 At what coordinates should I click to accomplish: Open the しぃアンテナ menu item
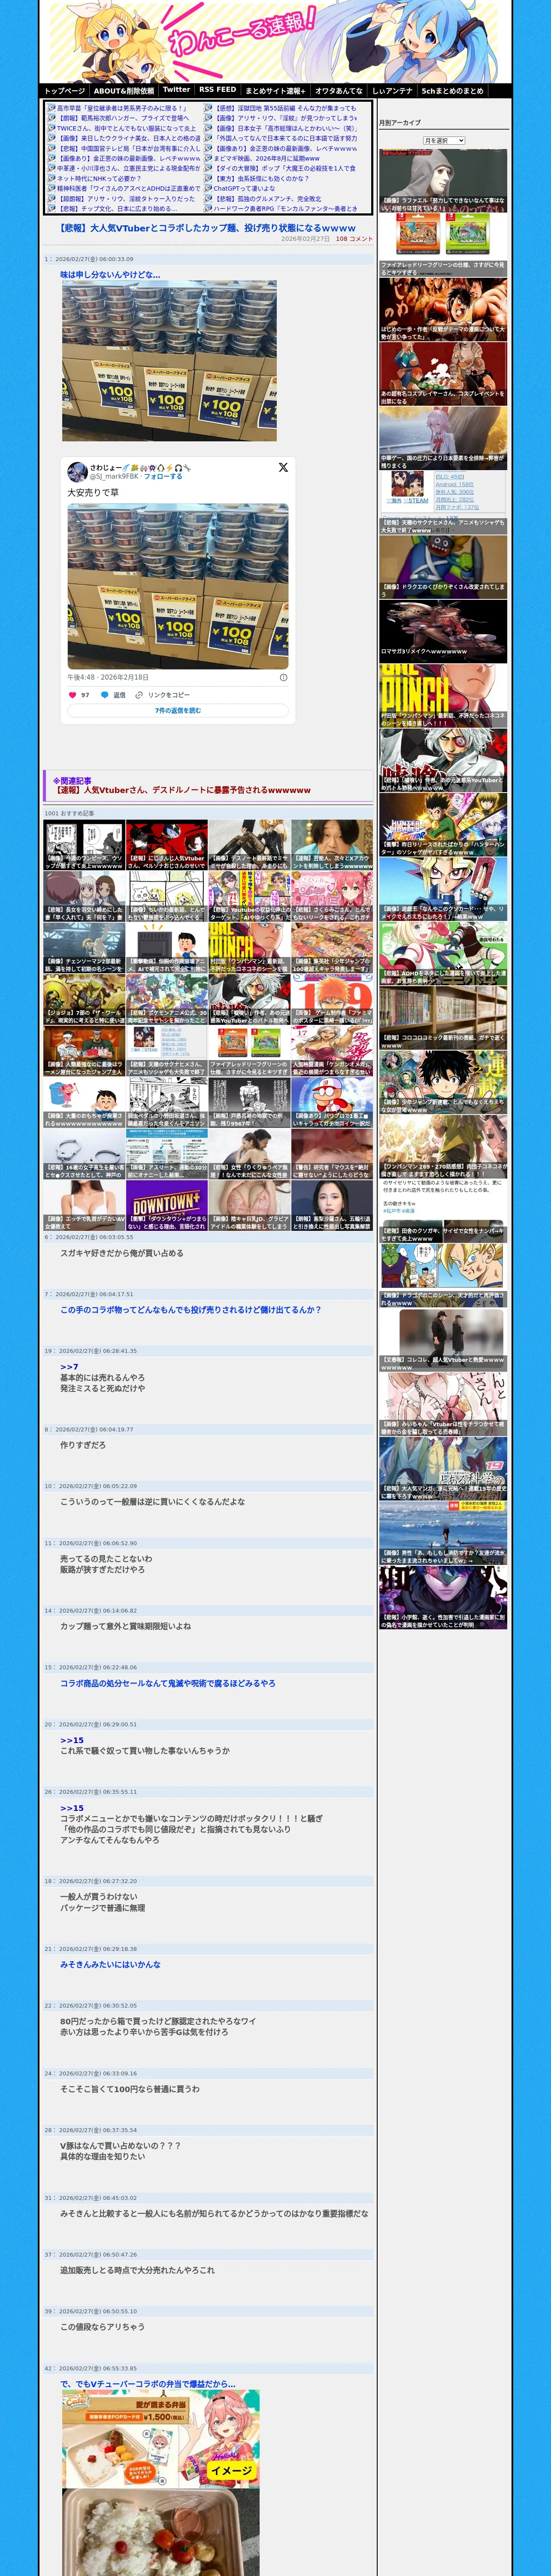coord(392,90)
